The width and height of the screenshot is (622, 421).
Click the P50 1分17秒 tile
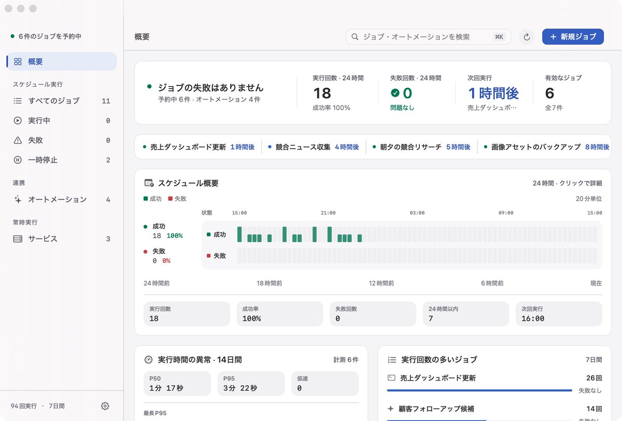tap(177, 384)
